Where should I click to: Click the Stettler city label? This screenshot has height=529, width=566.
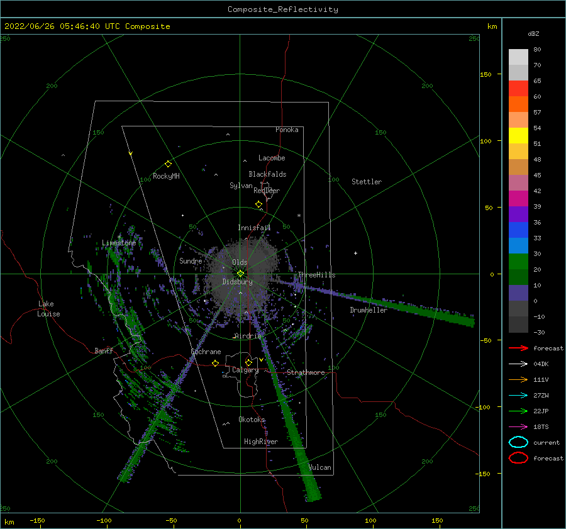tap(367, 182)
